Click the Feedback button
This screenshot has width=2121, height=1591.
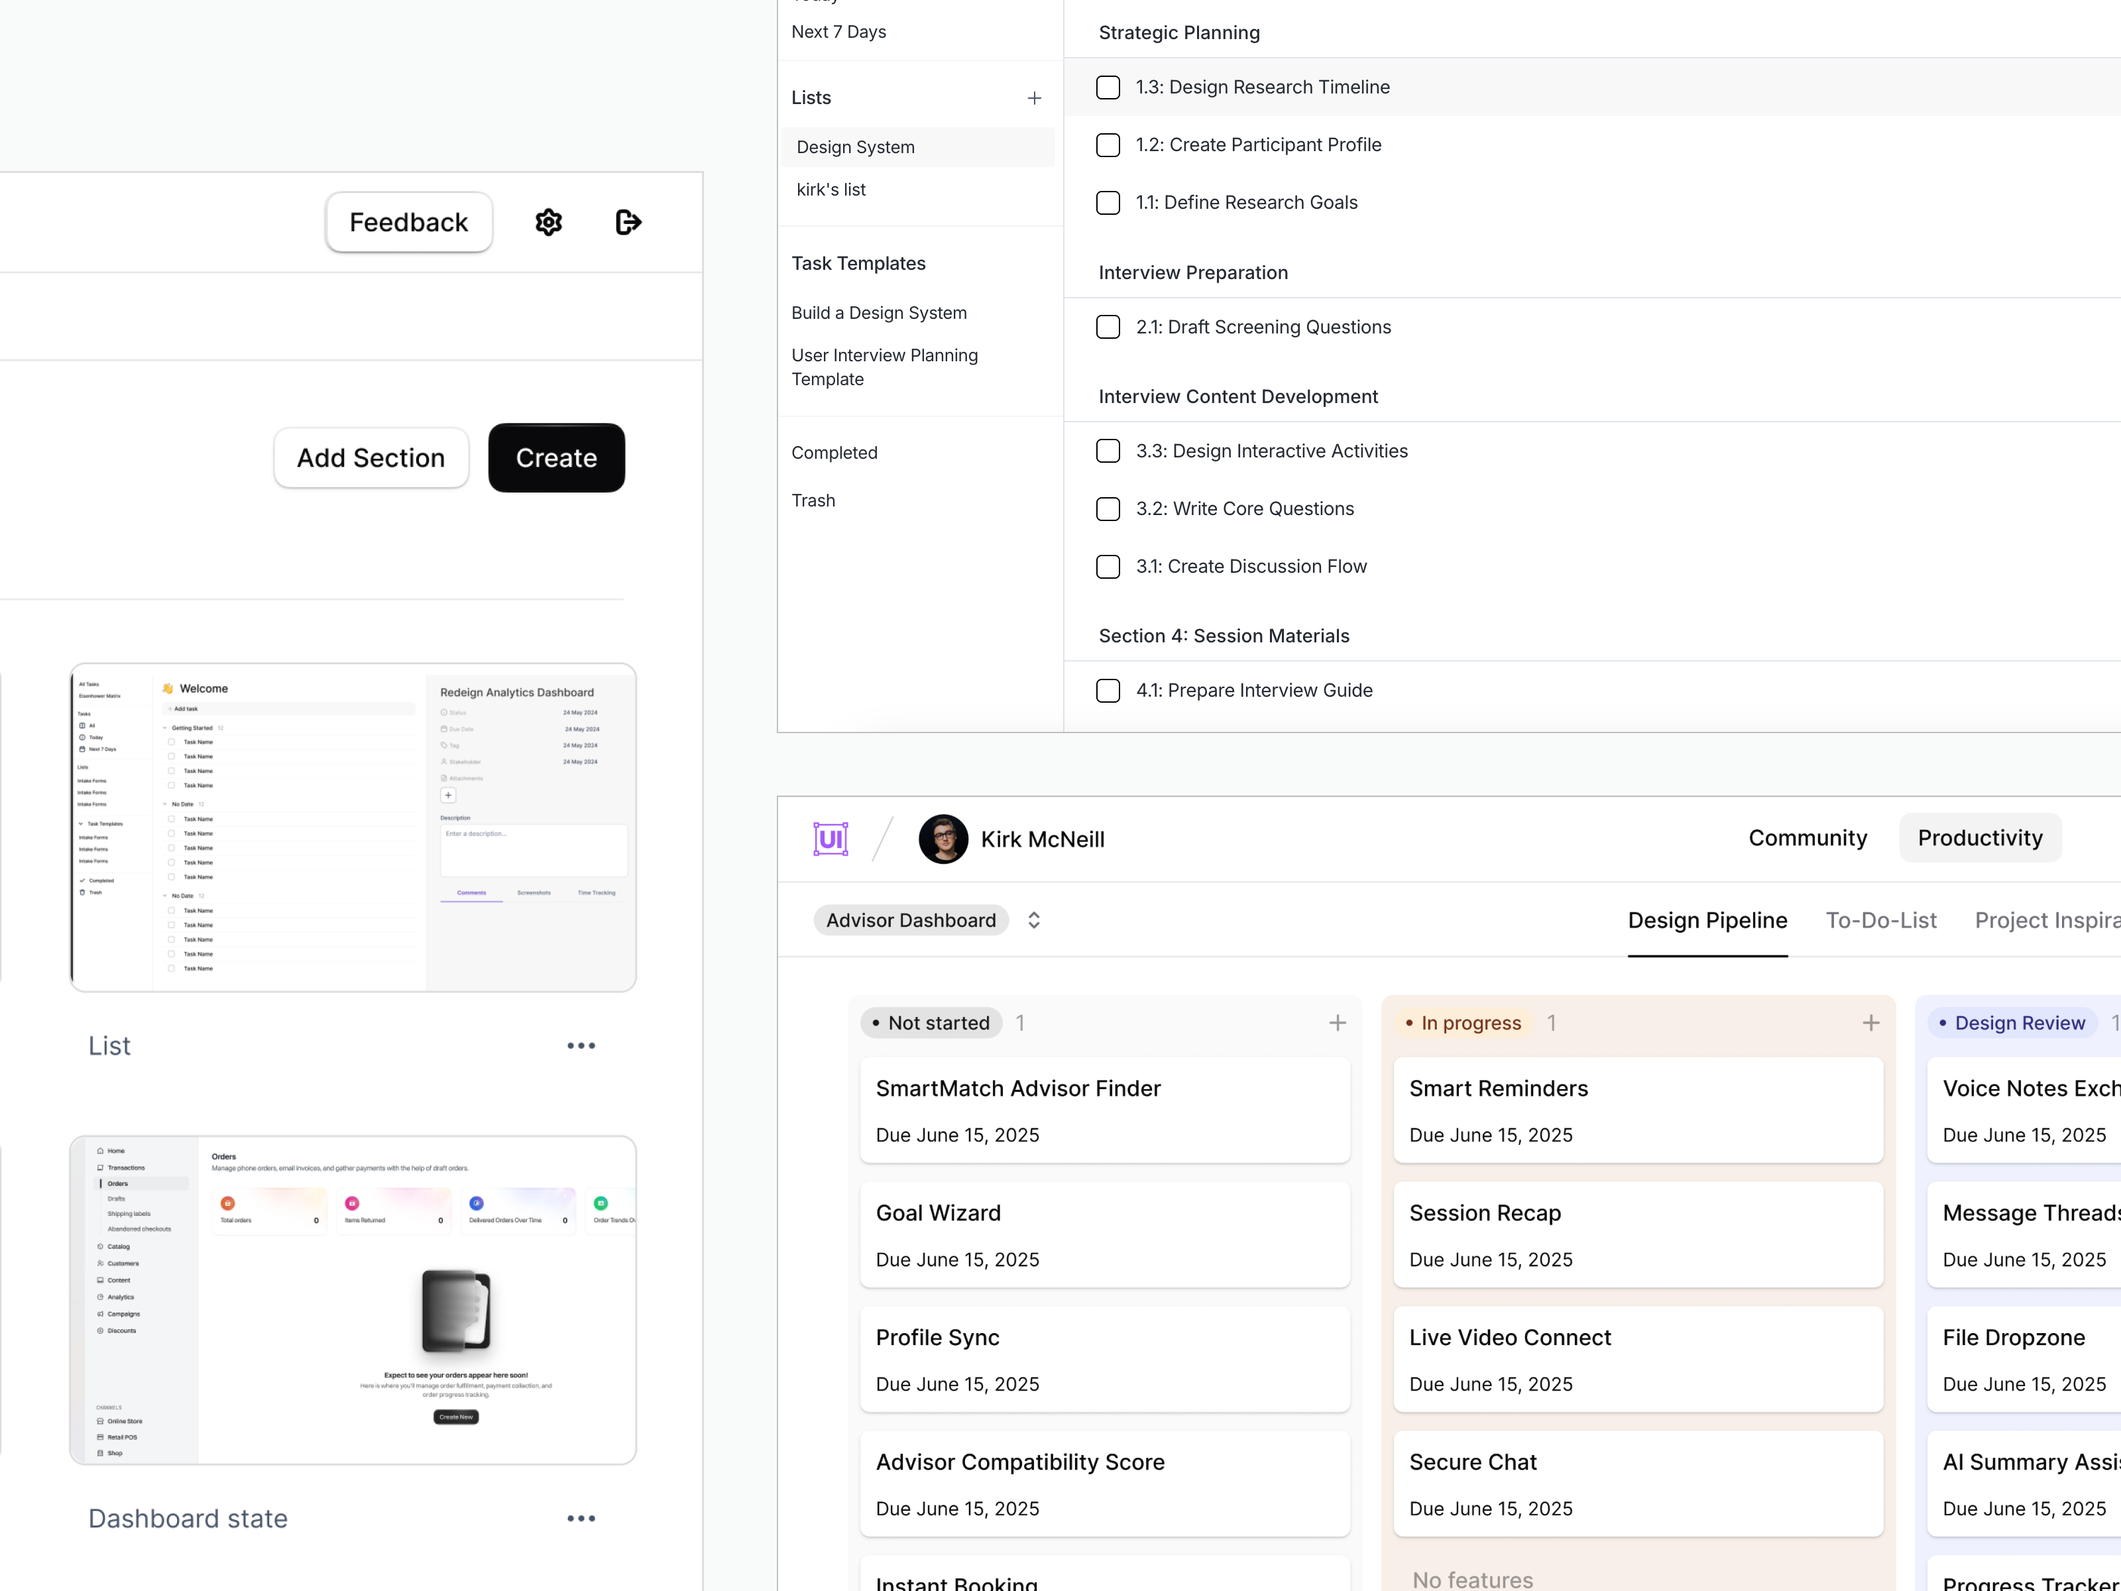pyautogui.click(x=408, y=223)
